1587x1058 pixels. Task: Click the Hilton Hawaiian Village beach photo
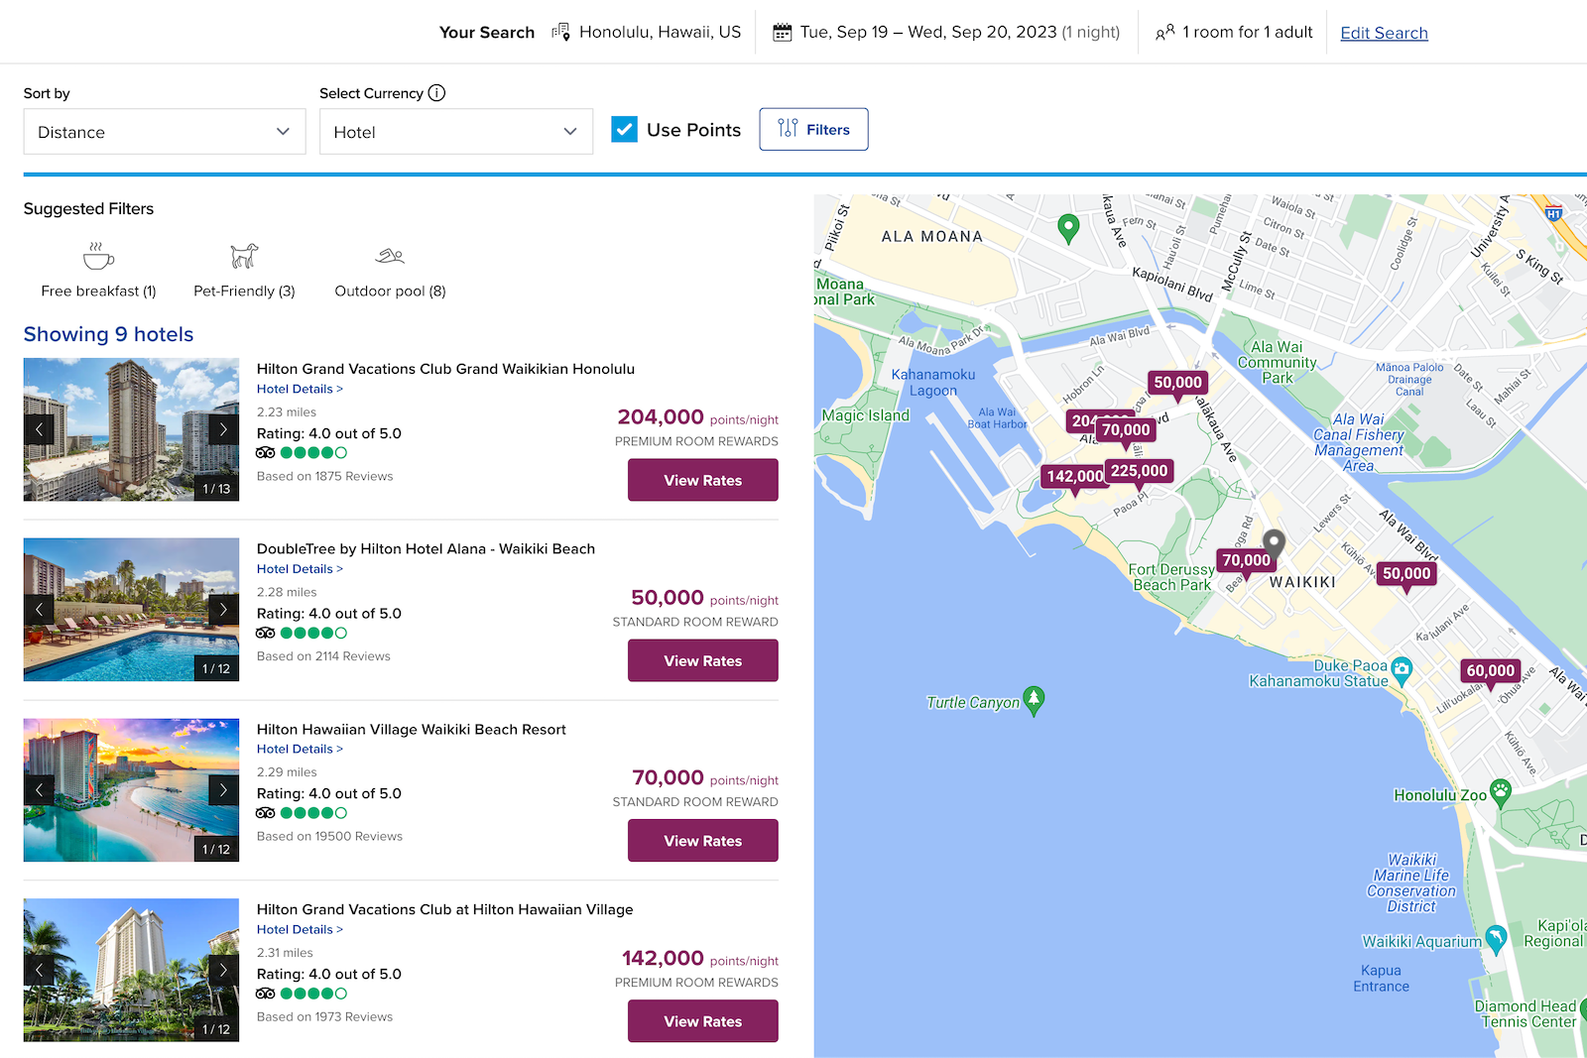(x=131, y=790)
